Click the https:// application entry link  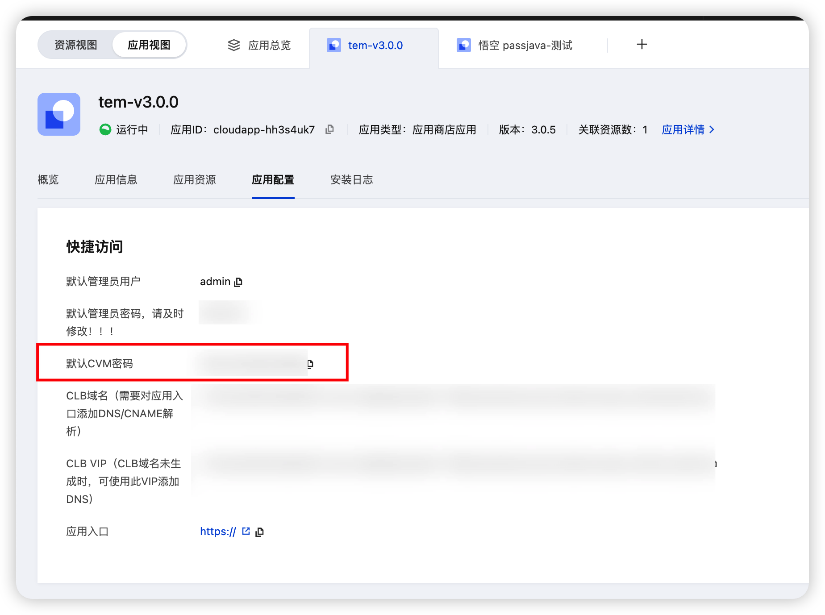point(218,532)
